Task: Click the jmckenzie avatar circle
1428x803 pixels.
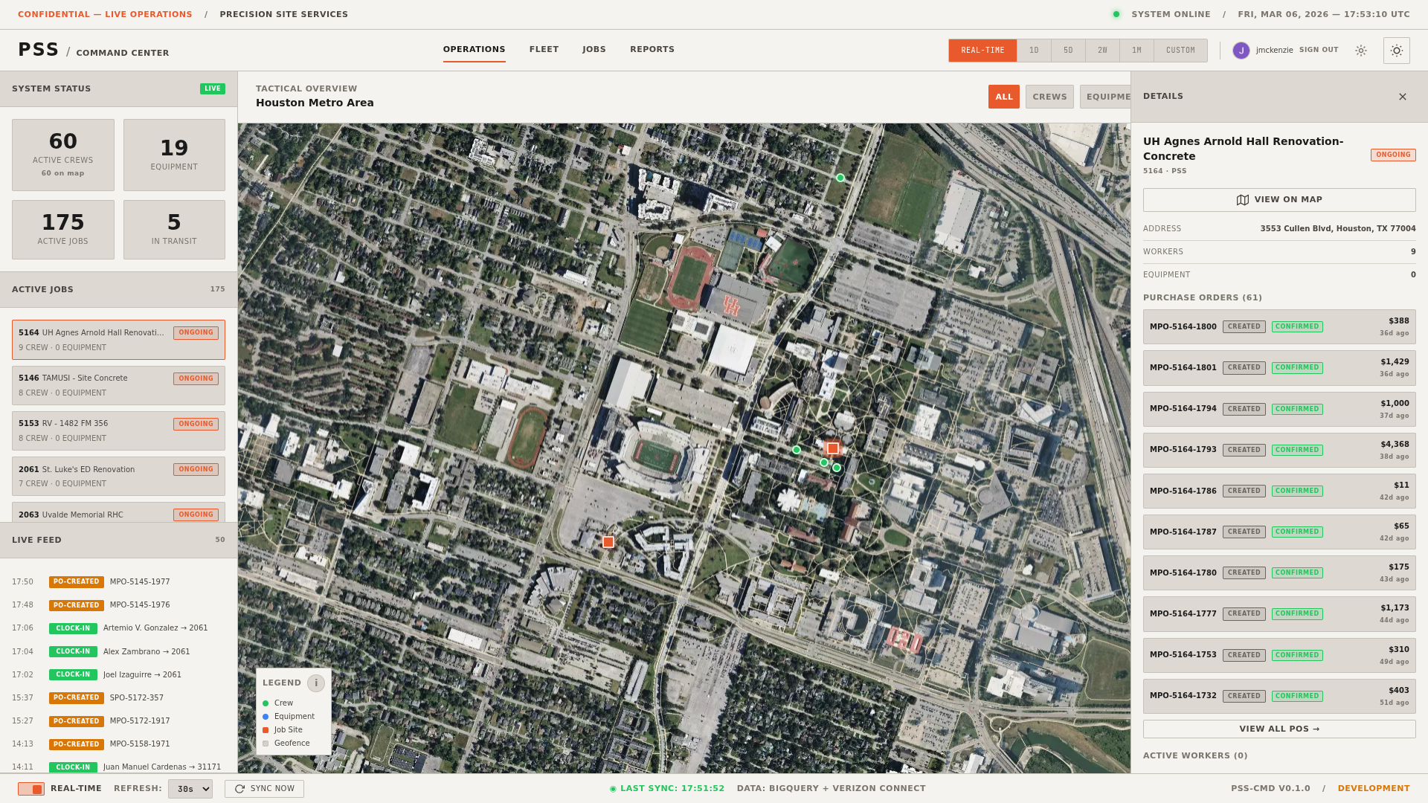Action: (1241, 51)
